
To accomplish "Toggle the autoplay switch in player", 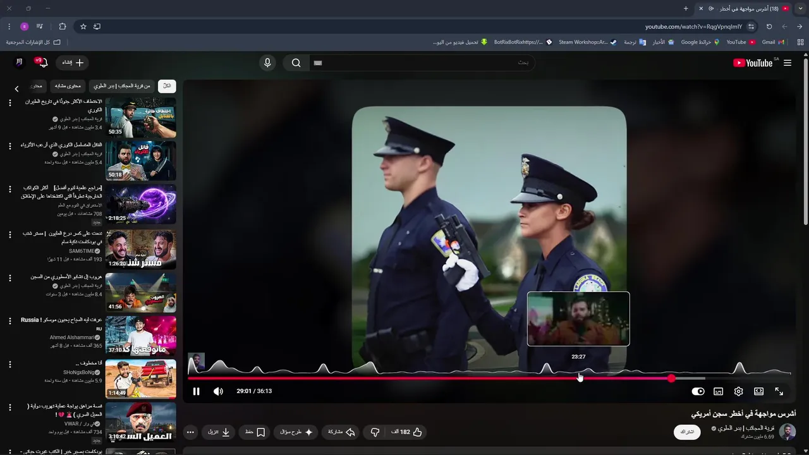I will (698, 391).
